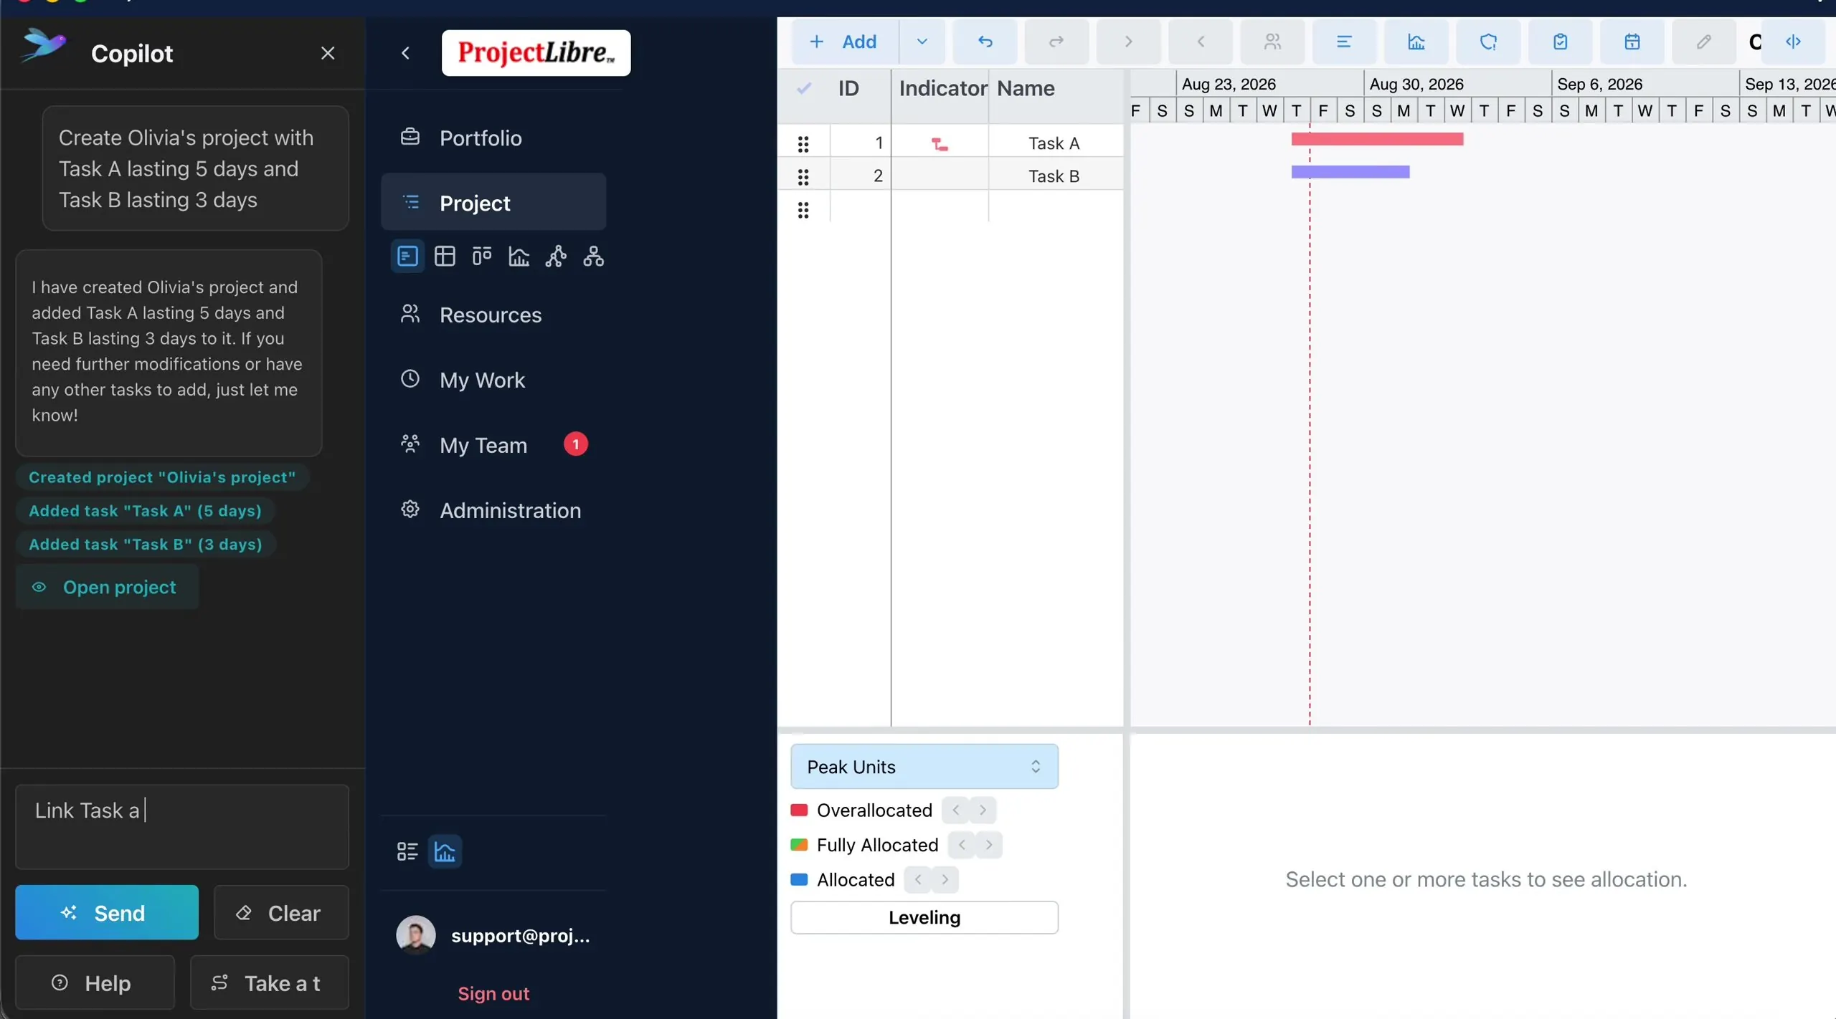The width and height of the screenshot is (1836, 1019).
Task: Click next arrow beside Allocated
Action: [945, 879]
